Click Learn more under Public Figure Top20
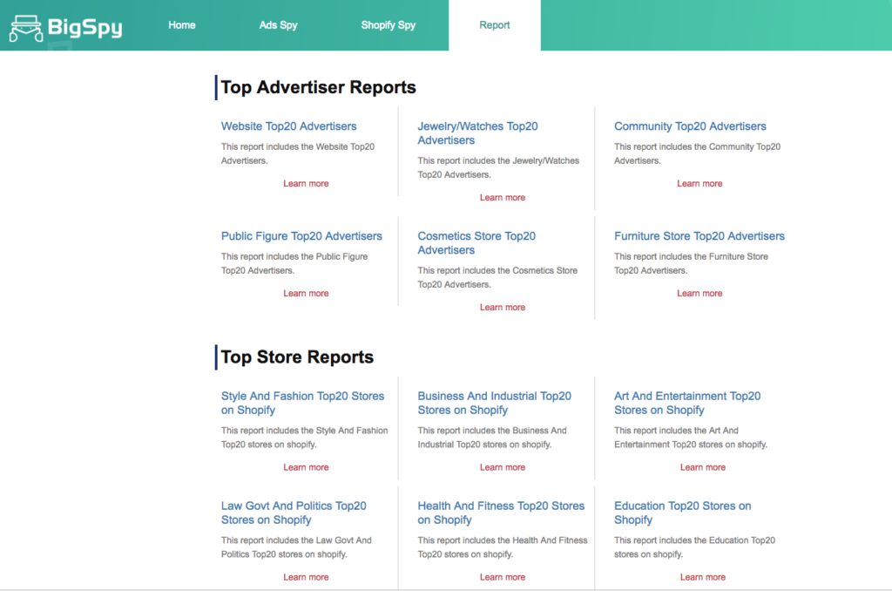This screenshot has width=892, height=591. (306, 293)
